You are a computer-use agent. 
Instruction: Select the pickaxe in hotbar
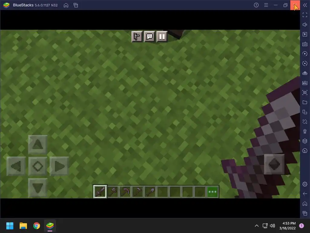click(125, 192)
